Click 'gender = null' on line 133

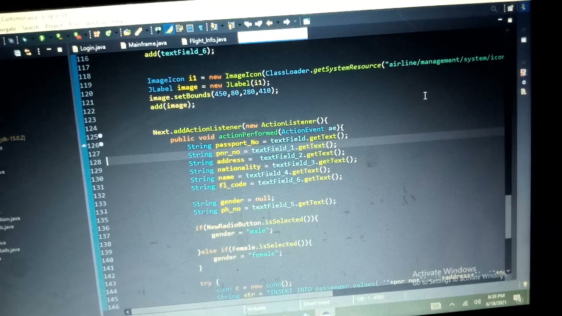pos(247,200)
